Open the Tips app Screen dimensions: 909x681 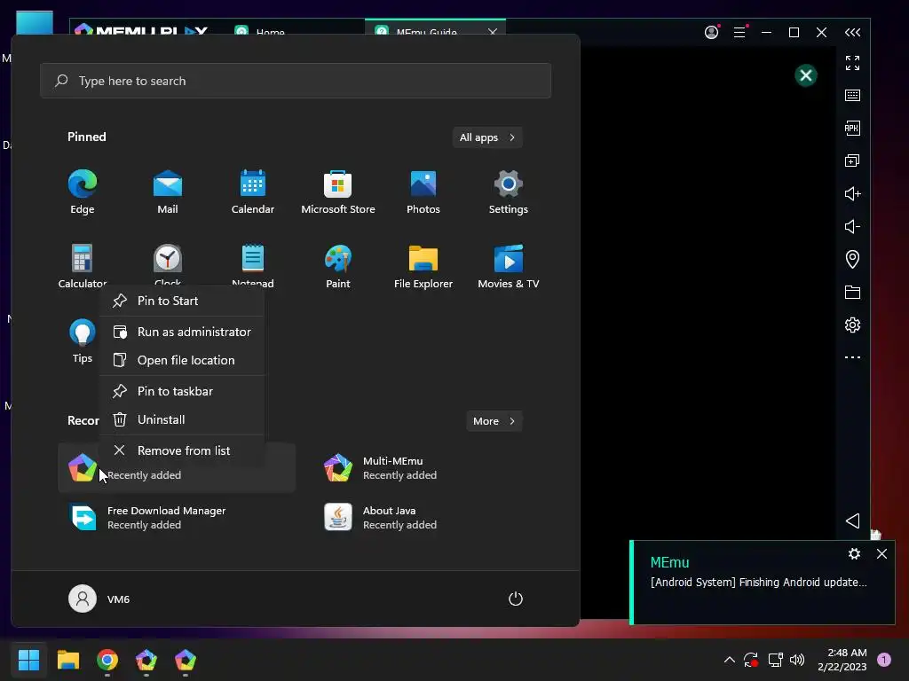click(83, 341)
